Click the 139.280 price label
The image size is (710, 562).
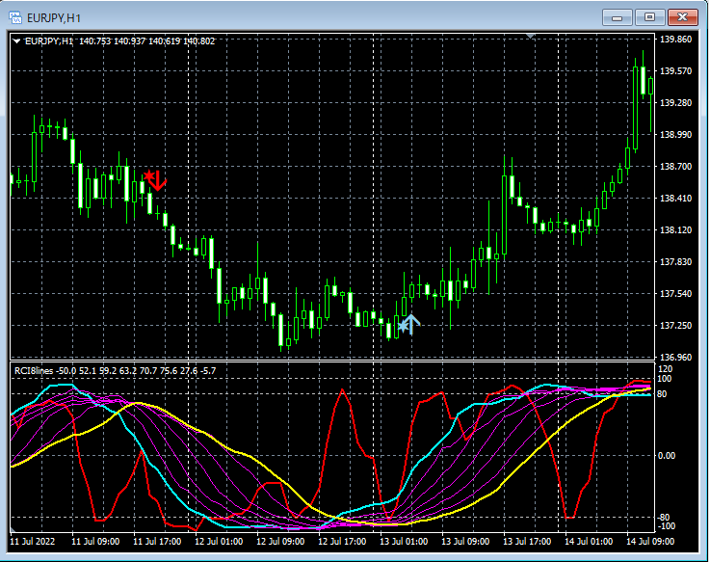pos(675,103)
